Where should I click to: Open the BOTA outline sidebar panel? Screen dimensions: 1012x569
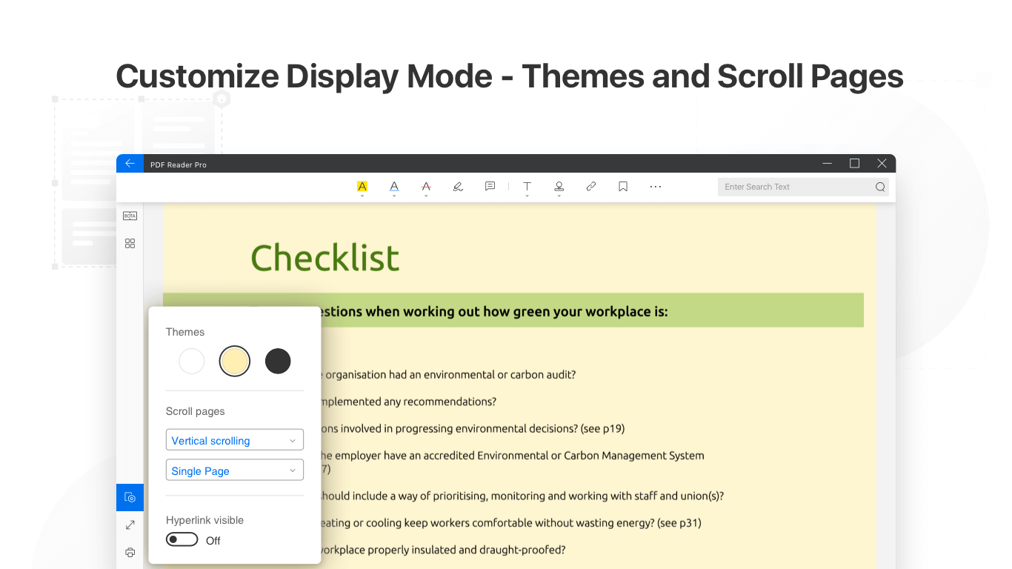130,216
